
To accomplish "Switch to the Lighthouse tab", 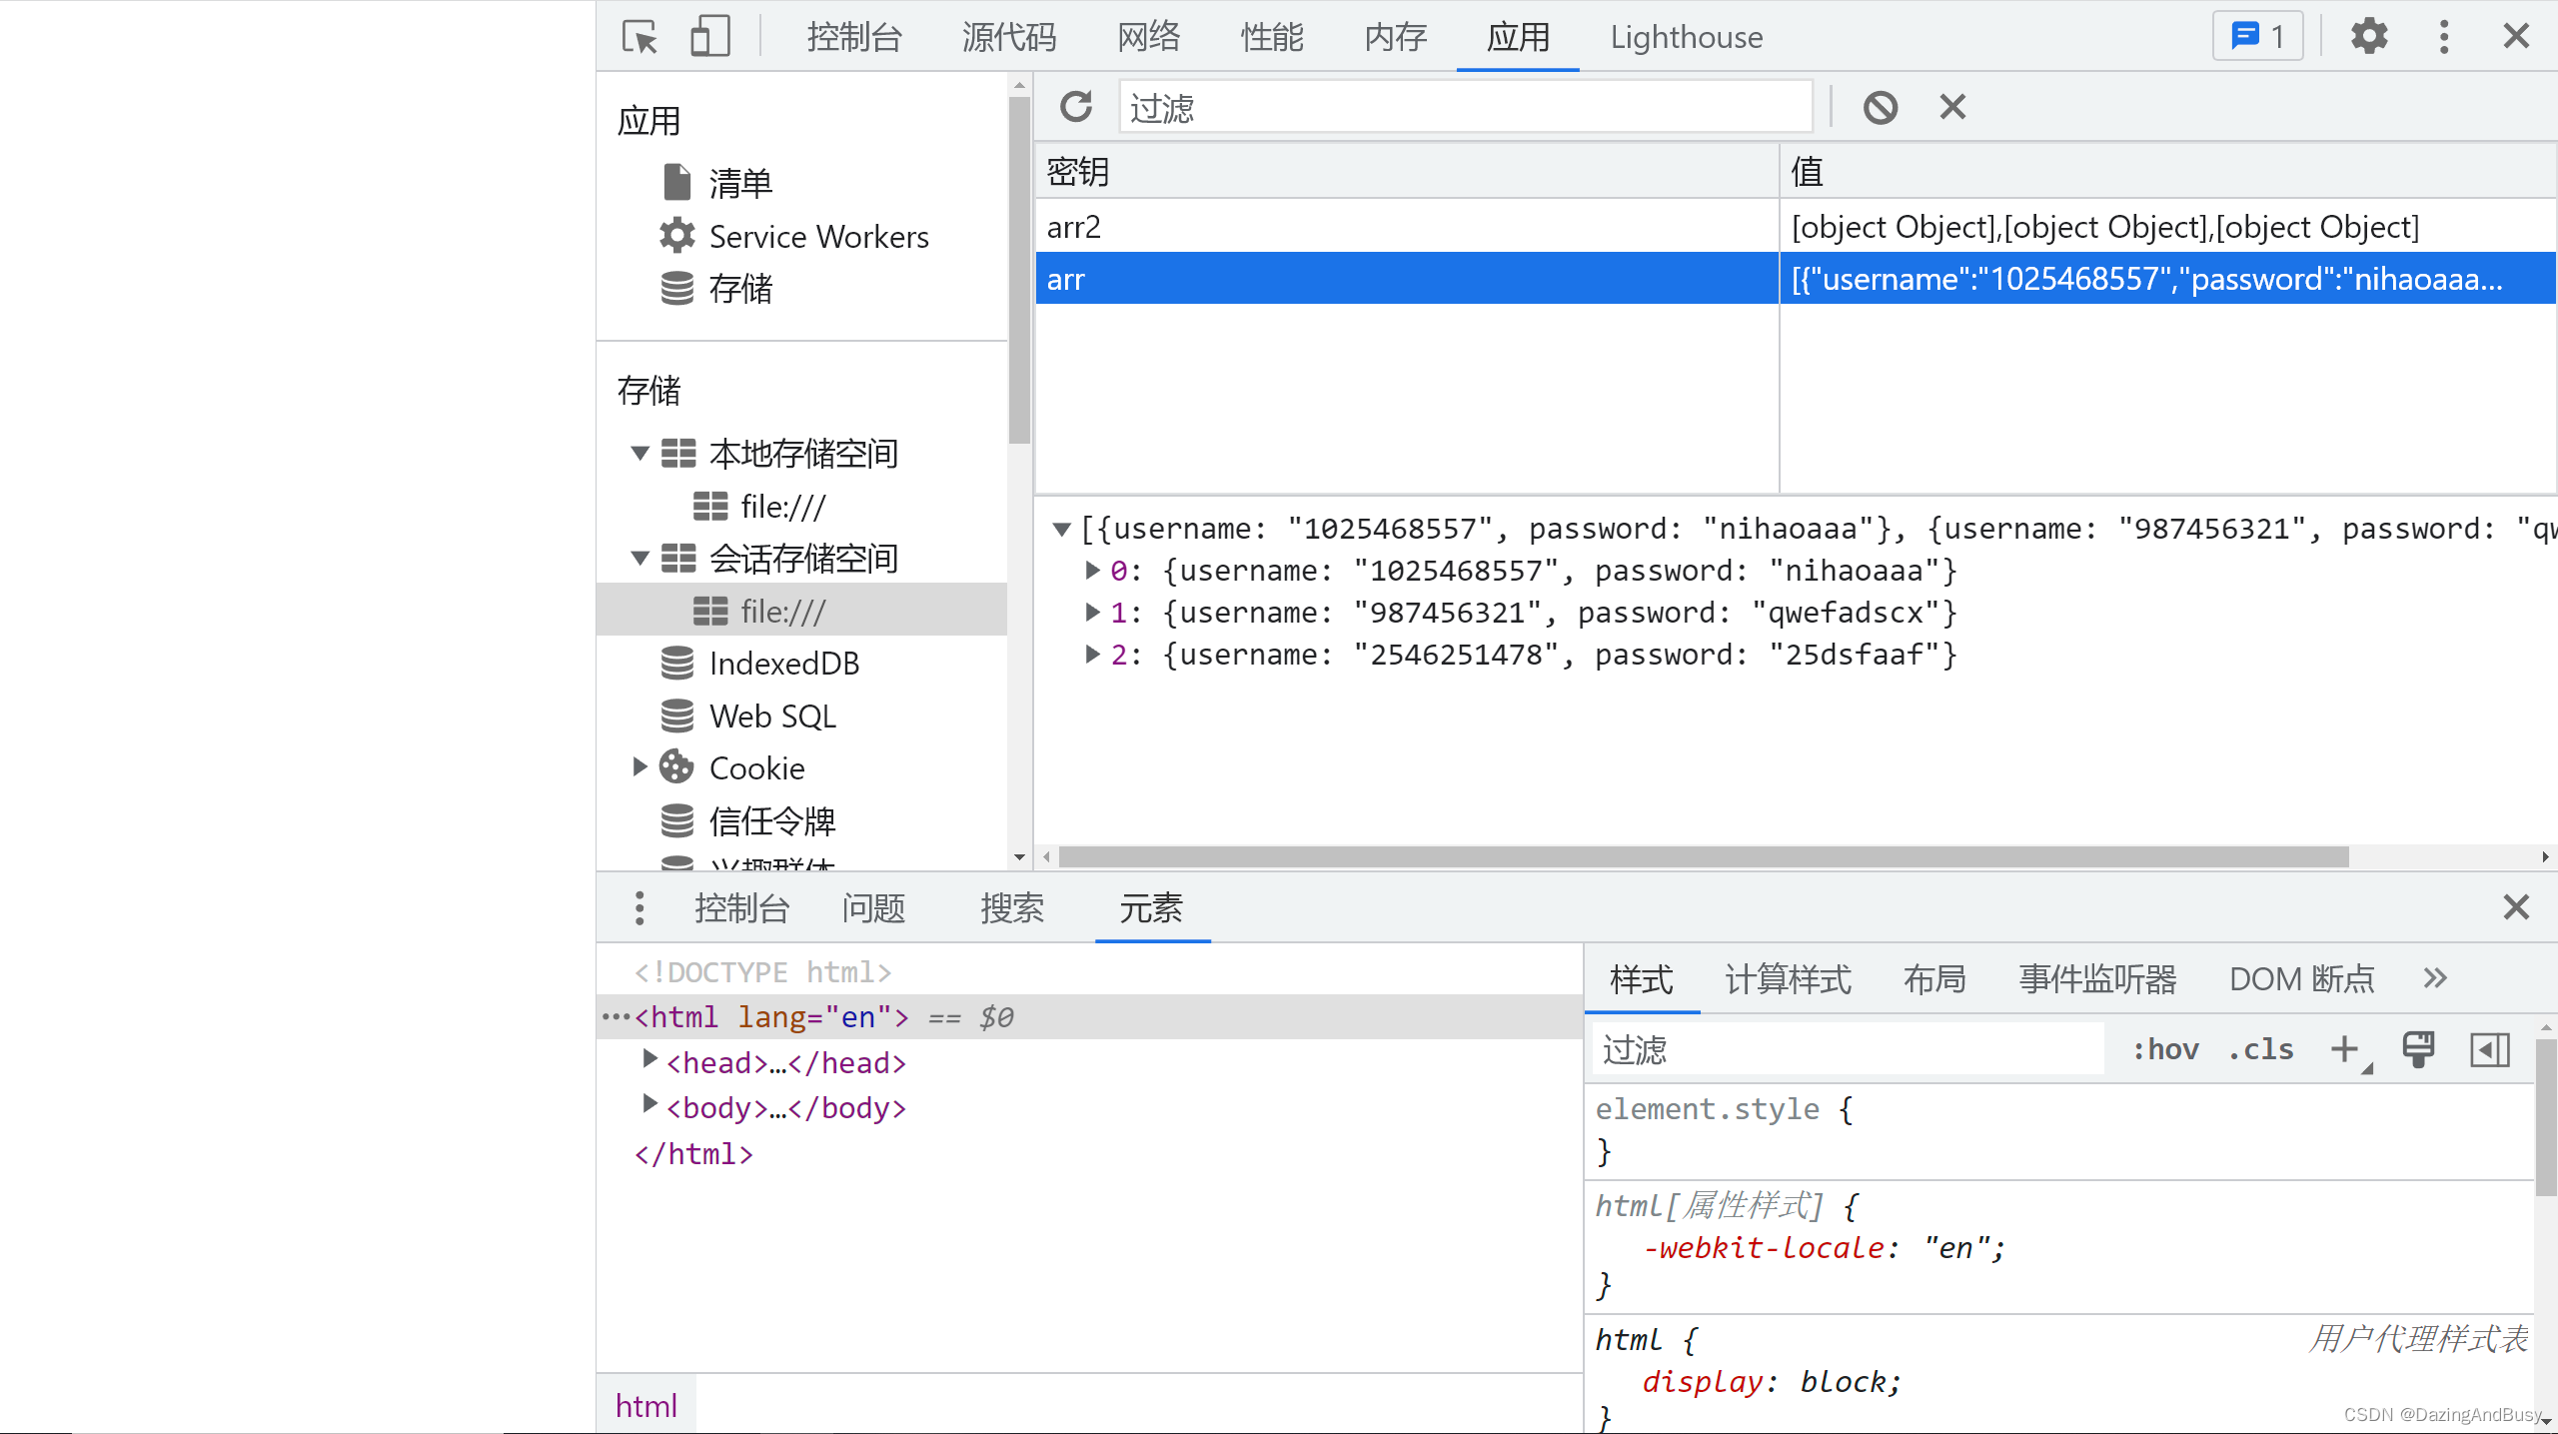I will 1686,37.
